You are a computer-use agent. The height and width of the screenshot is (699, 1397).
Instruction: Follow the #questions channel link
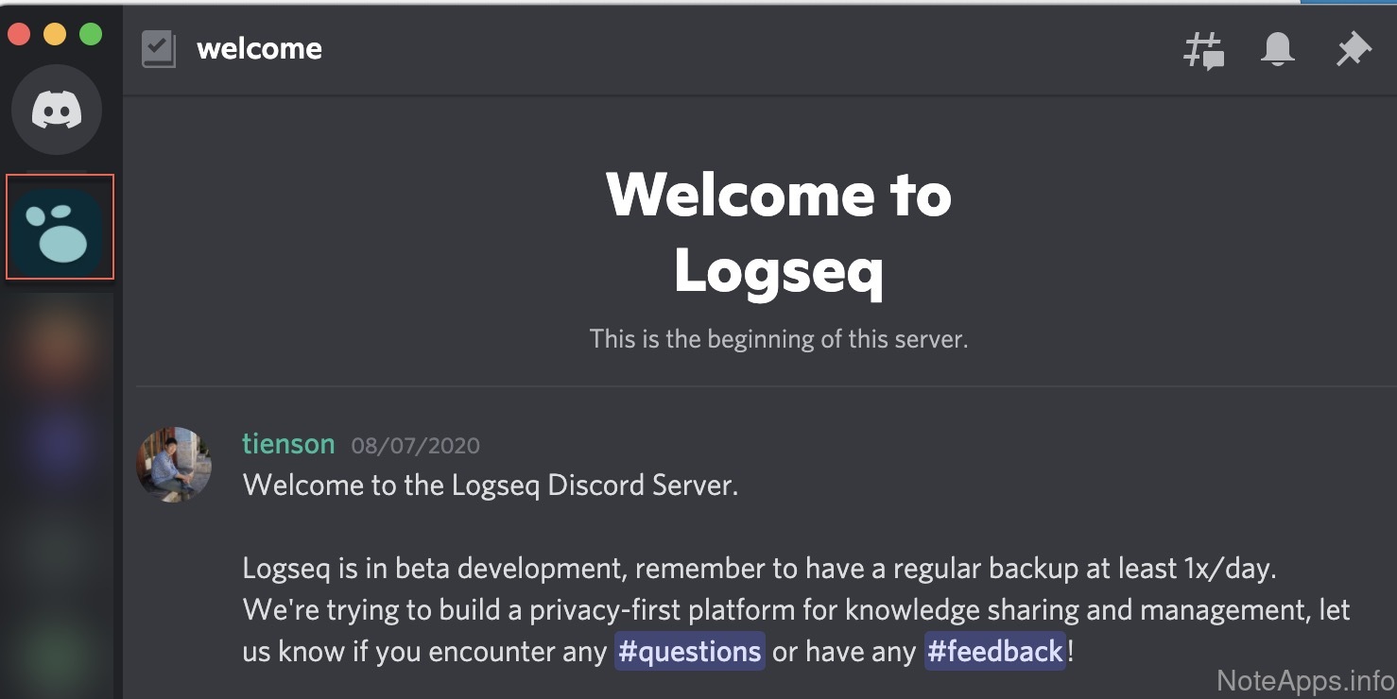tap(689, 652)
